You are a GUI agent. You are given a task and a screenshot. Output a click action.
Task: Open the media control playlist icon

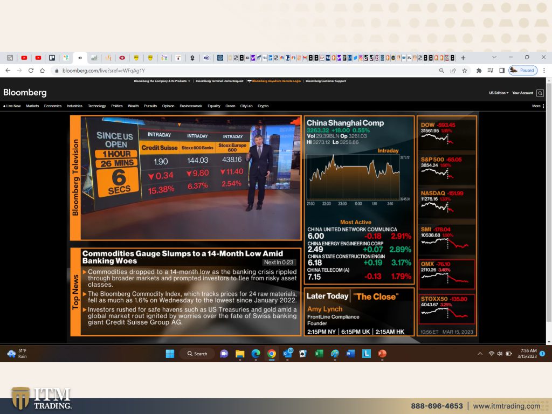[x=491, y=71]
